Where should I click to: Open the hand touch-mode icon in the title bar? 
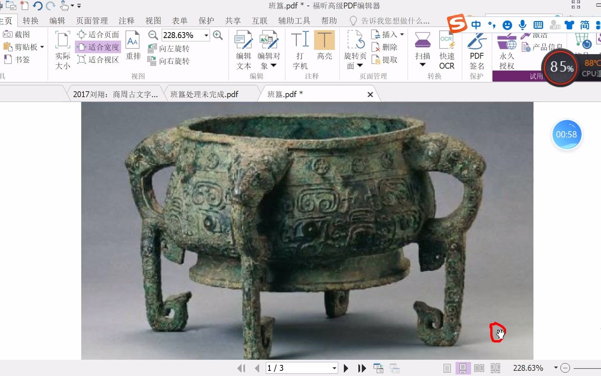pos(64,6)
